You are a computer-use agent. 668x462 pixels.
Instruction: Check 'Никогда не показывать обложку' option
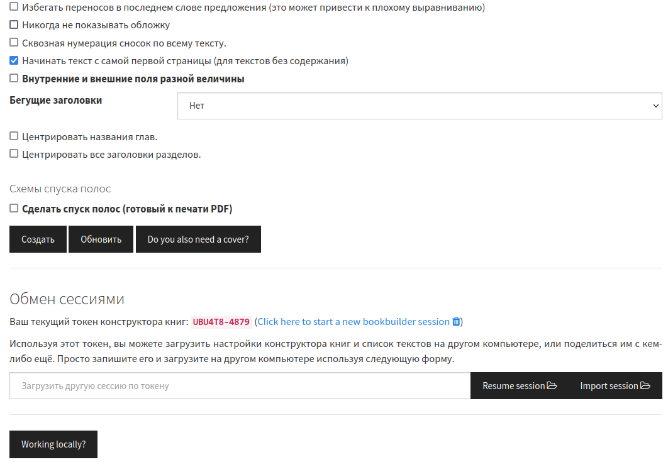(14, 25)
